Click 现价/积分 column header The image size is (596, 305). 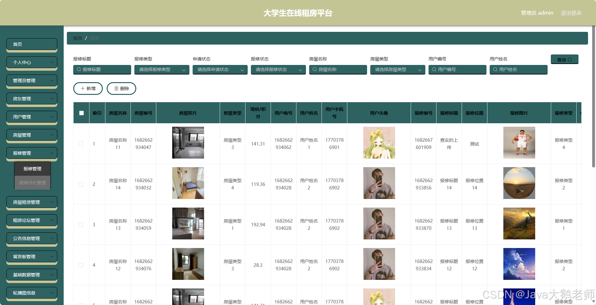258,113
